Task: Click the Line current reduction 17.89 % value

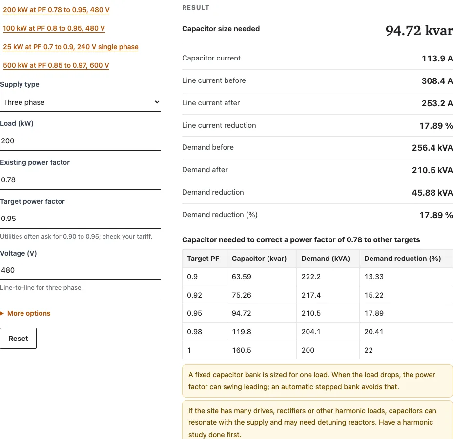Action: [436, 126]
